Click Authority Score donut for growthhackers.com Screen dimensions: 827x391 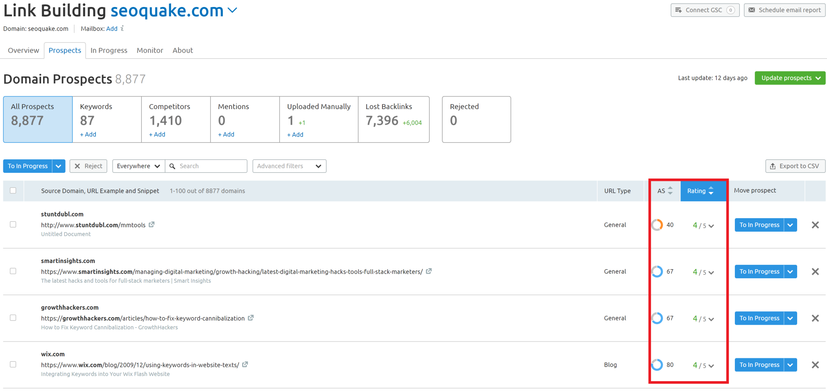(657, 318)
